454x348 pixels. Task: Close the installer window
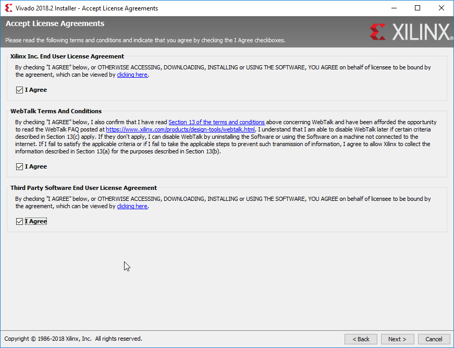(x=441, y=8)
